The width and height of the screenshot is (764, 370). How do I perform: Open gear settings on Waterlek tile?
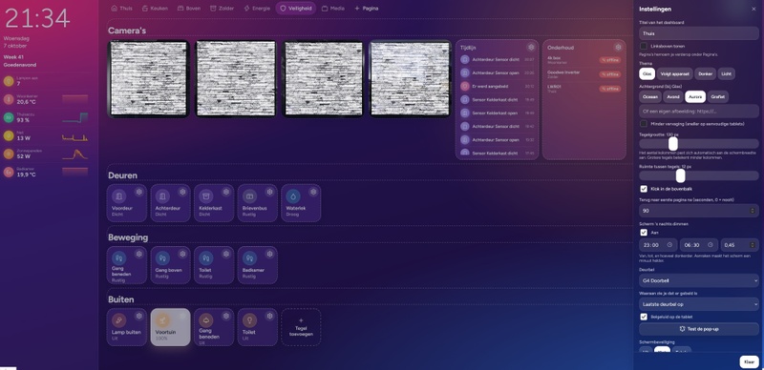pyautogui.click(x=313, y=192)
